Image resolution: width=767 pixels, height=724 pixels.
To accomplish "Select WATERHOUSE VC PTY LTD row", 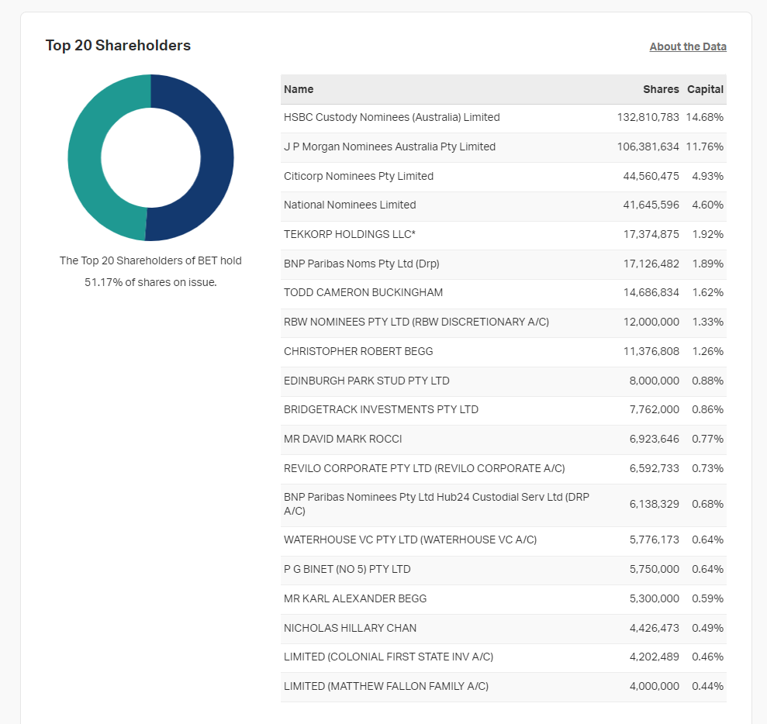I will 409,540.
